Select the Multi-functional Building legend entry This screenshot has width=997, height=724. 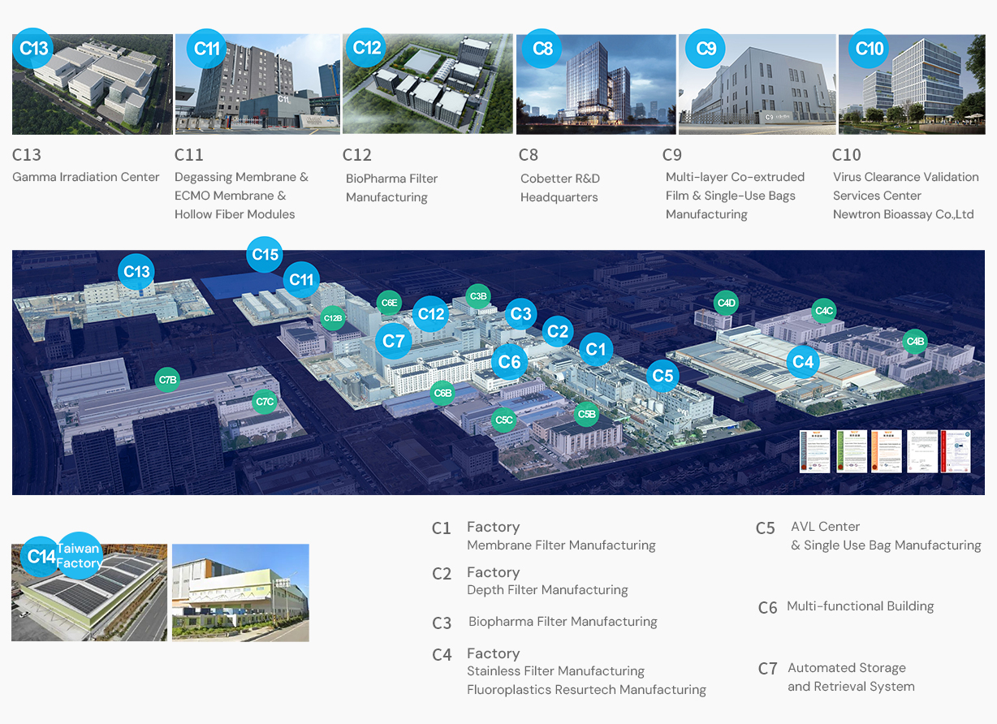860,606
